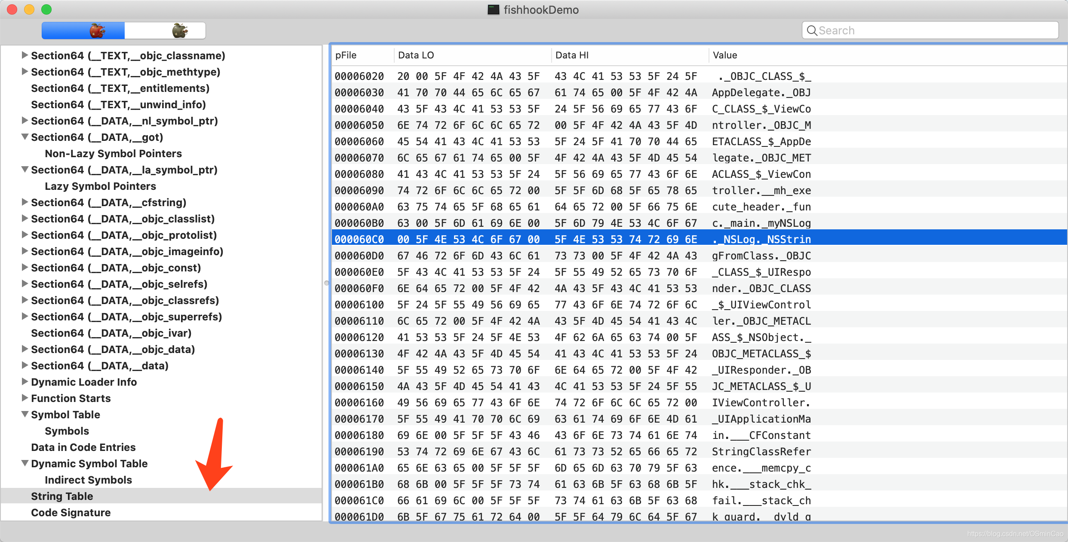This screenshot has height=542, width=1068.
Task: Open the Symbols entry
Action: click(67, 431)
